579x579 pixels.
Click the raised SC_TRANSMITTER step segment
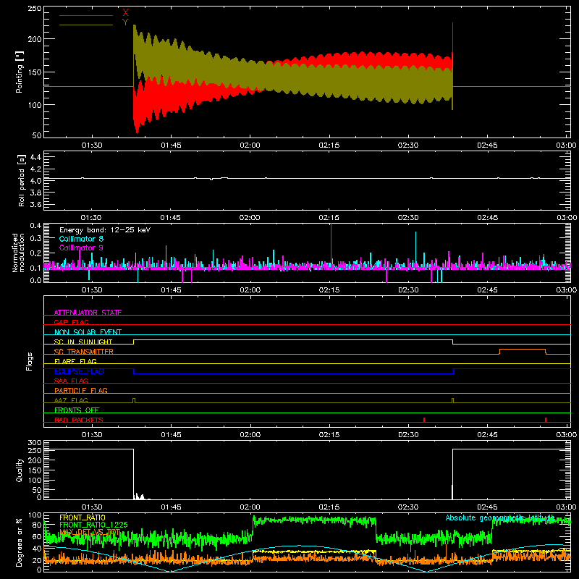coord(523,350)
